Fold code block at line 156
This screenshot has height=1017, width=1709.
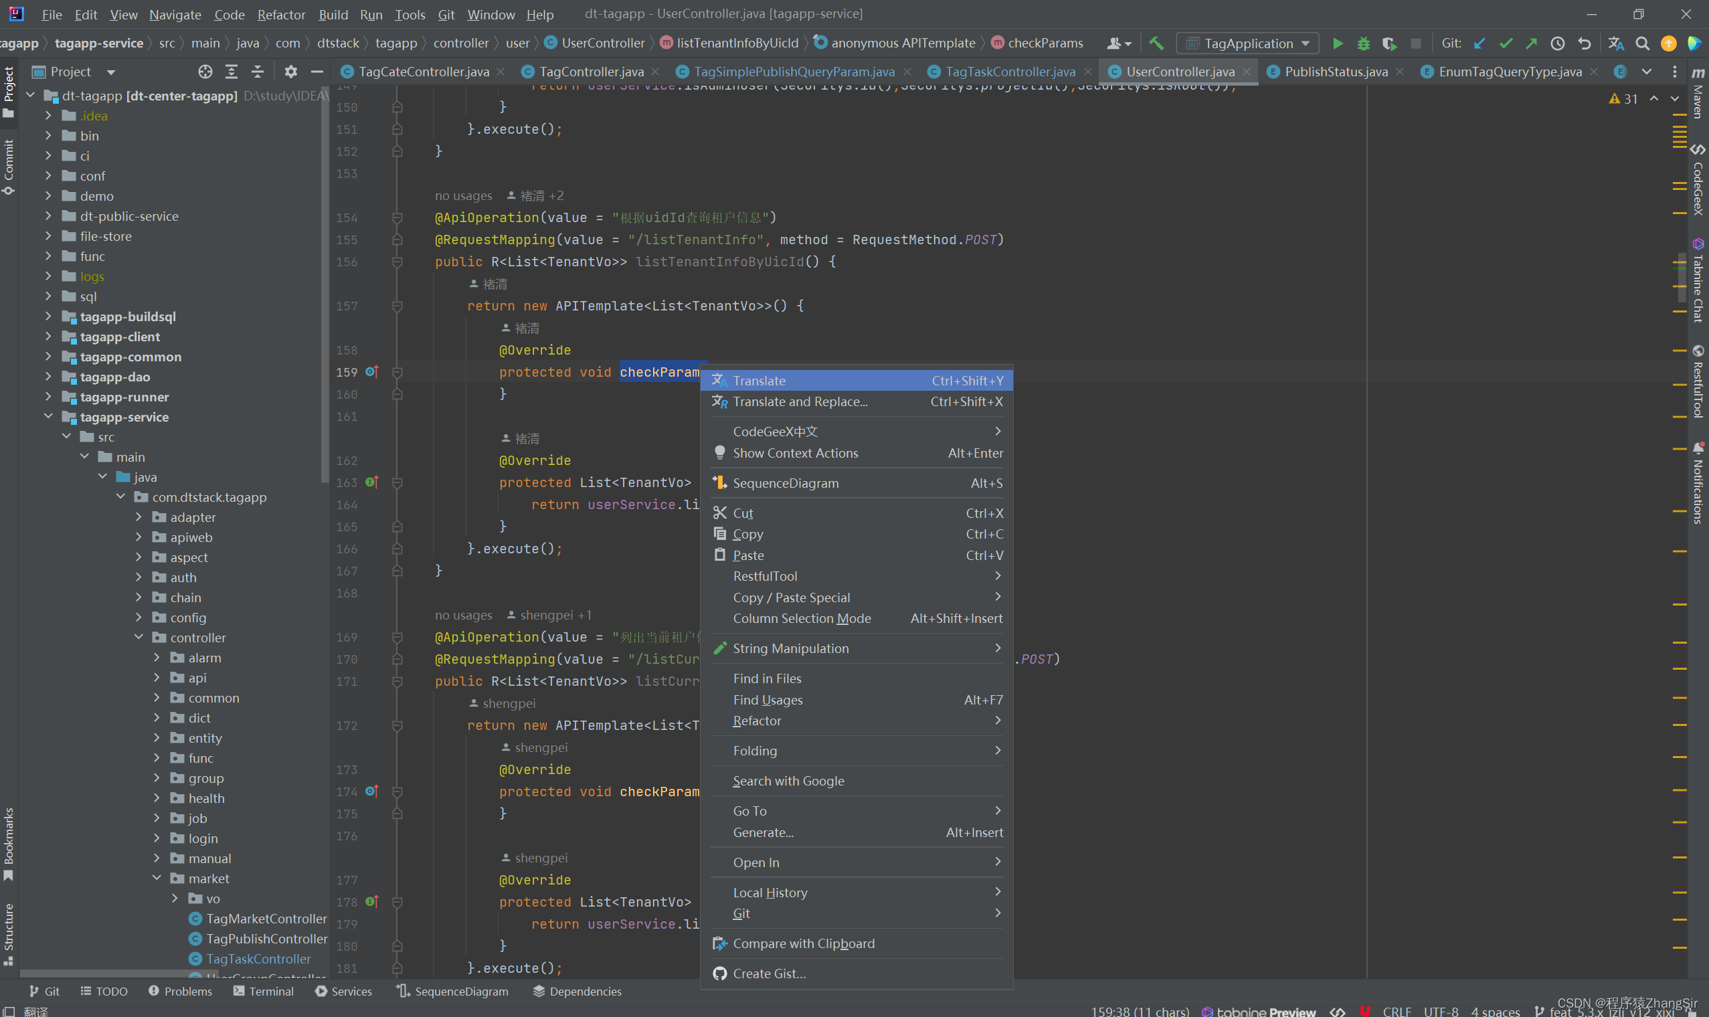pyautogui.click(x=397, y=262)
